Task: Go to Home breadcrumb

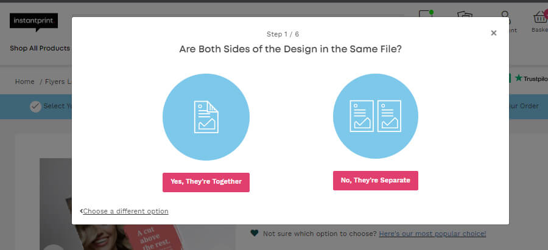Action: (x=24, y=82)
